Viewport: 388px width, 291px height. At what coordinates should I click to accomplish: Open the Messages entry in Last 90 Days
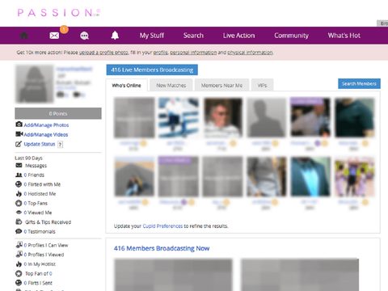[36, 166]
